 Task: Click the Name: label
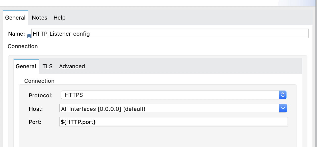[x=16, y=34]
